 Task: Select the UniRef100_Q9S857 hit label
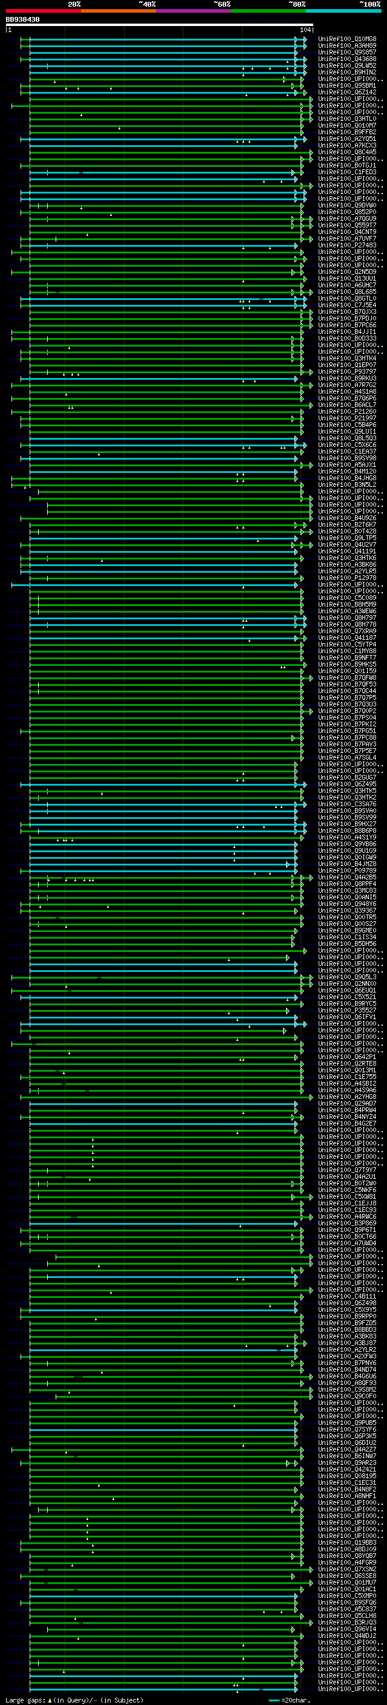[347, 52]
